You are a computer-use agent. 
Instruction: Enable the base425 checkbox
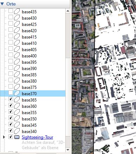pos(11,23)
